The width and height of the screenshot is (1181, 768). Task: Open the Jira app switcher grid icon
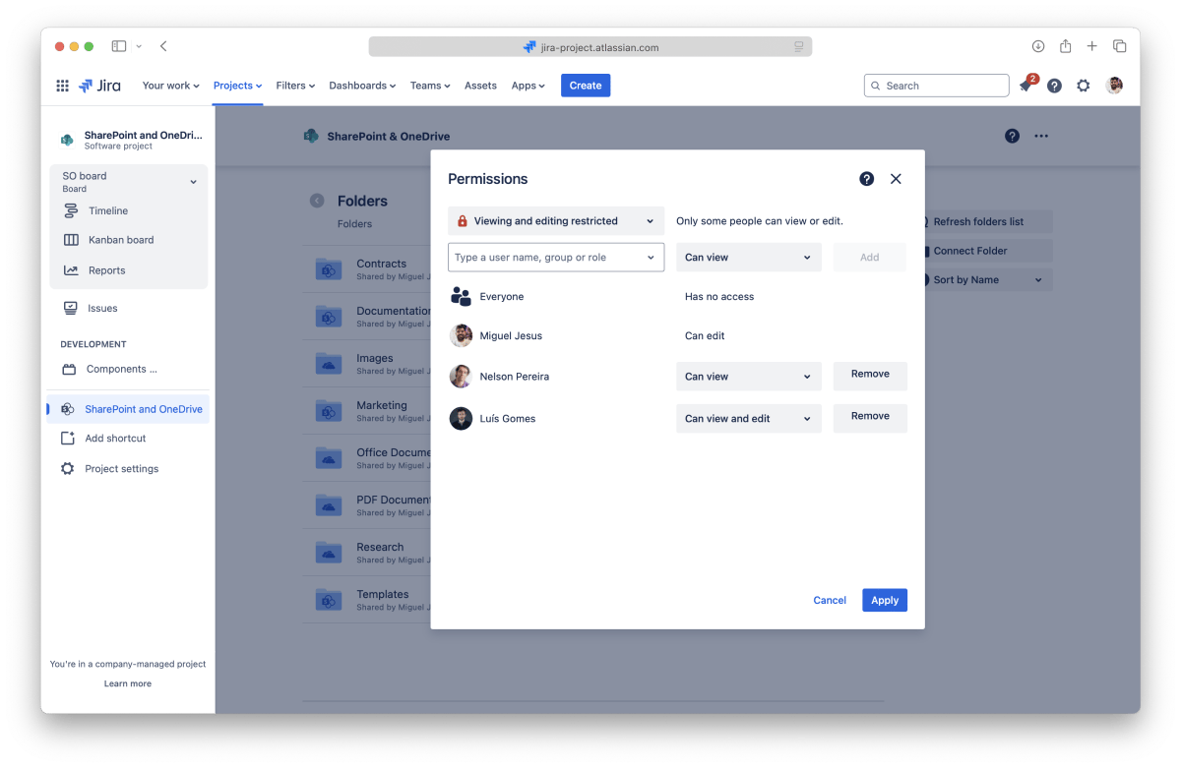tap(62, 86)
